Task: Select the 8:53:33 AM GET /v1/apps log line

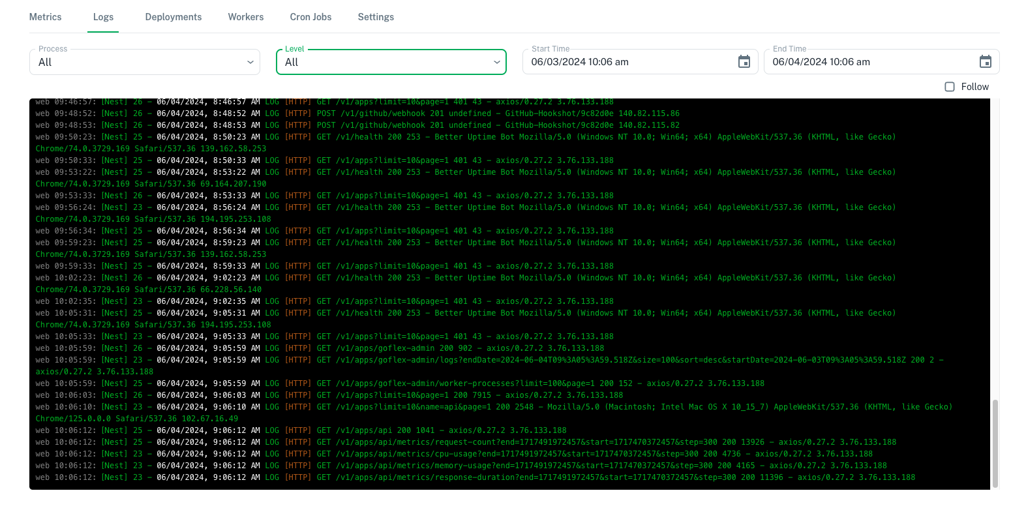Action: click(x=324, y=196)
